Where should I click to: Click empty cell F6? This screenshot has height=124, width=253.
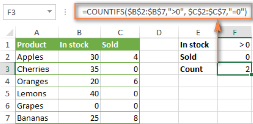click(235, 105)
